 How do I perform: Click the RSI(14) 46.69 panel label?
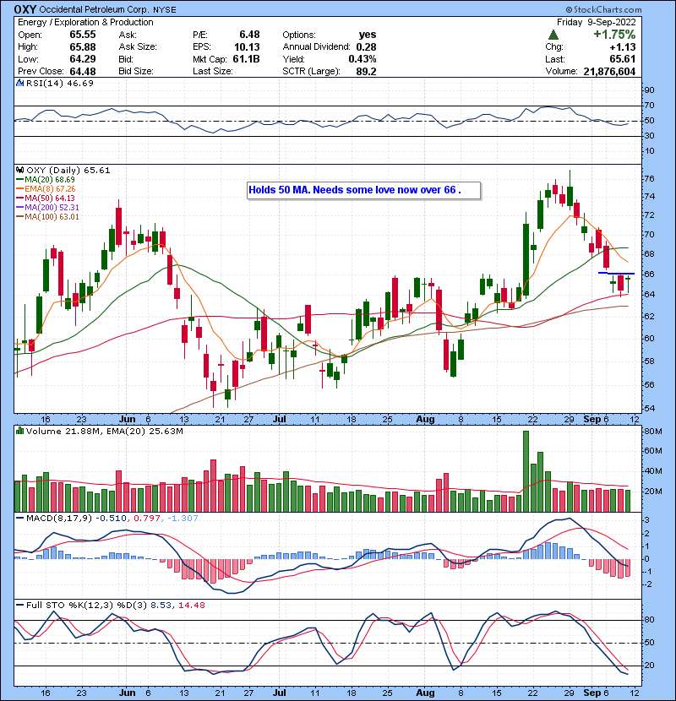click(x=60, y=83)
